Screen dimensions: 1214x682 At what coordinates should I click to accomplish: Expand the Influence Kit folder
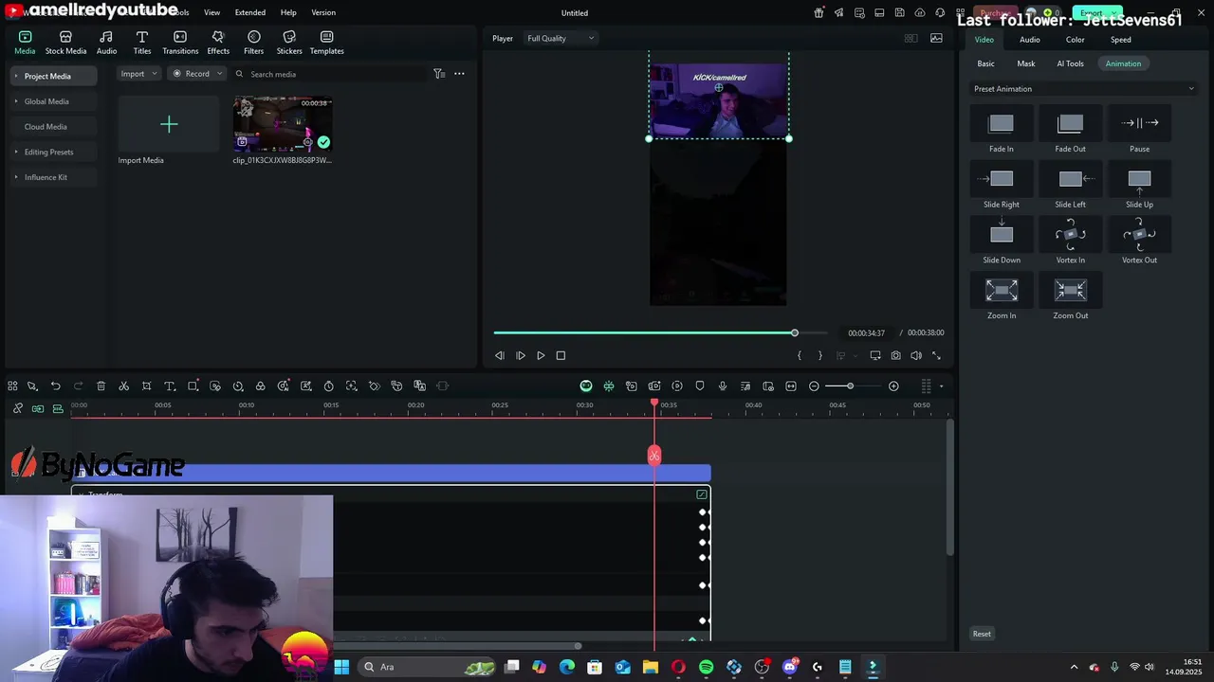click(46, 177)
